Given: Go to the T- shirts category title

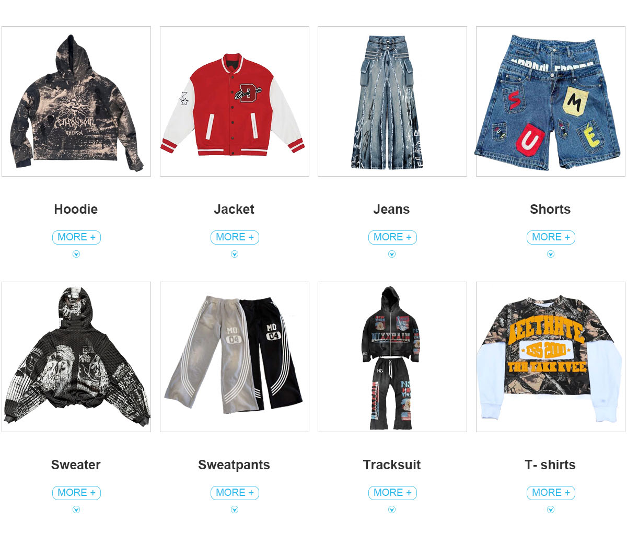Looking at the screenshot, I should point(550,465).
